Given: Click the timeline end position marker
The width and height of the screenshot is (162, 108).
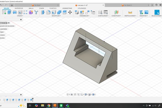Looking at the screenshot, I should (33, 99).
